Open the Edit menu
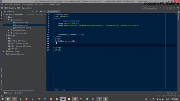Screen dimensions: 180x101 click(x=6, y=4)
